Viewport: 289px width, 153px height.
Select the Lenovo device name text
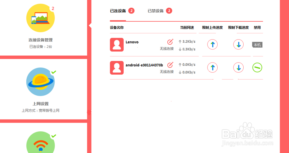click(132, 42)
